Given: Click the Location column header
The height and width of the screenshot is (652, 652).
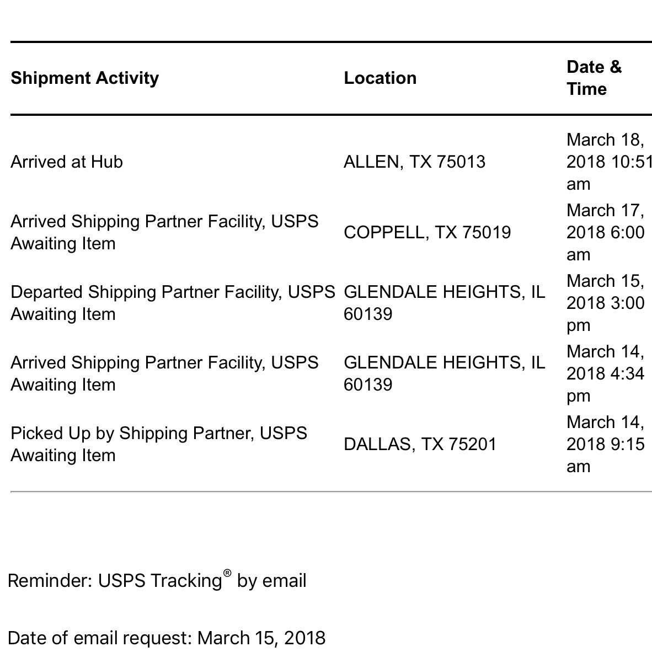Looking at the screenshot, I should (380, 78).
